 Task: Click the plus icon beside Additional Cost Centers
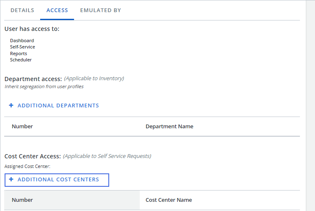11,180
